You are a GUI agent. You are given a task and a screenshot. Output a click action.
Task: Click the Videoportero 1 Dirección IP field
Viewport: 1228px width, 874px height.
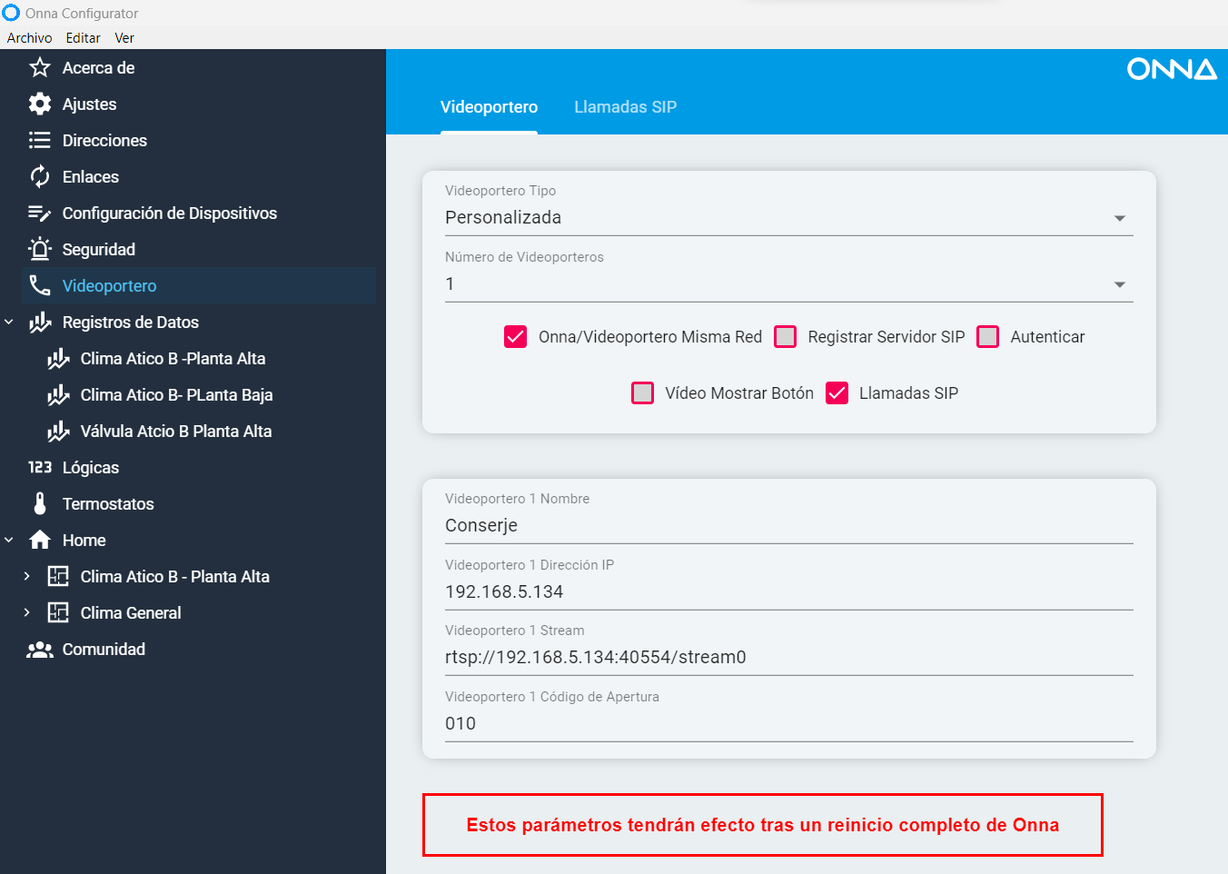click(x=788, y=591)
